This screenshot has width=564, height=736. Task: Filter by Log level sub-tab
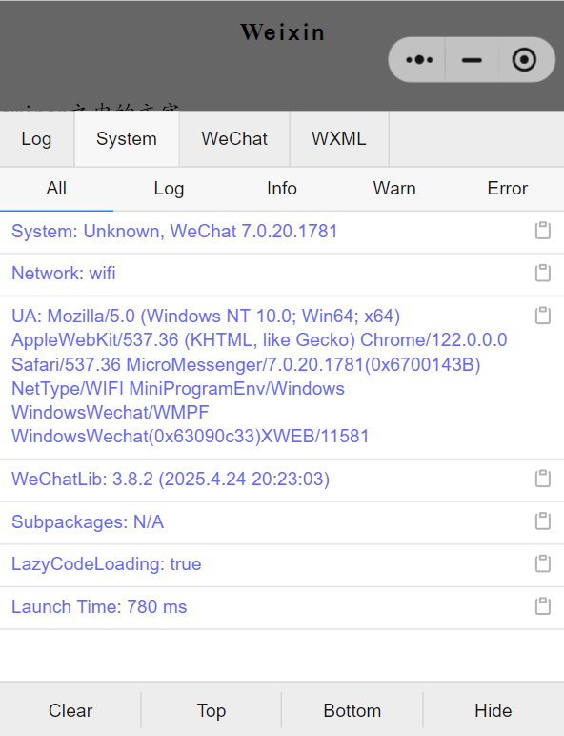(169, 189)
